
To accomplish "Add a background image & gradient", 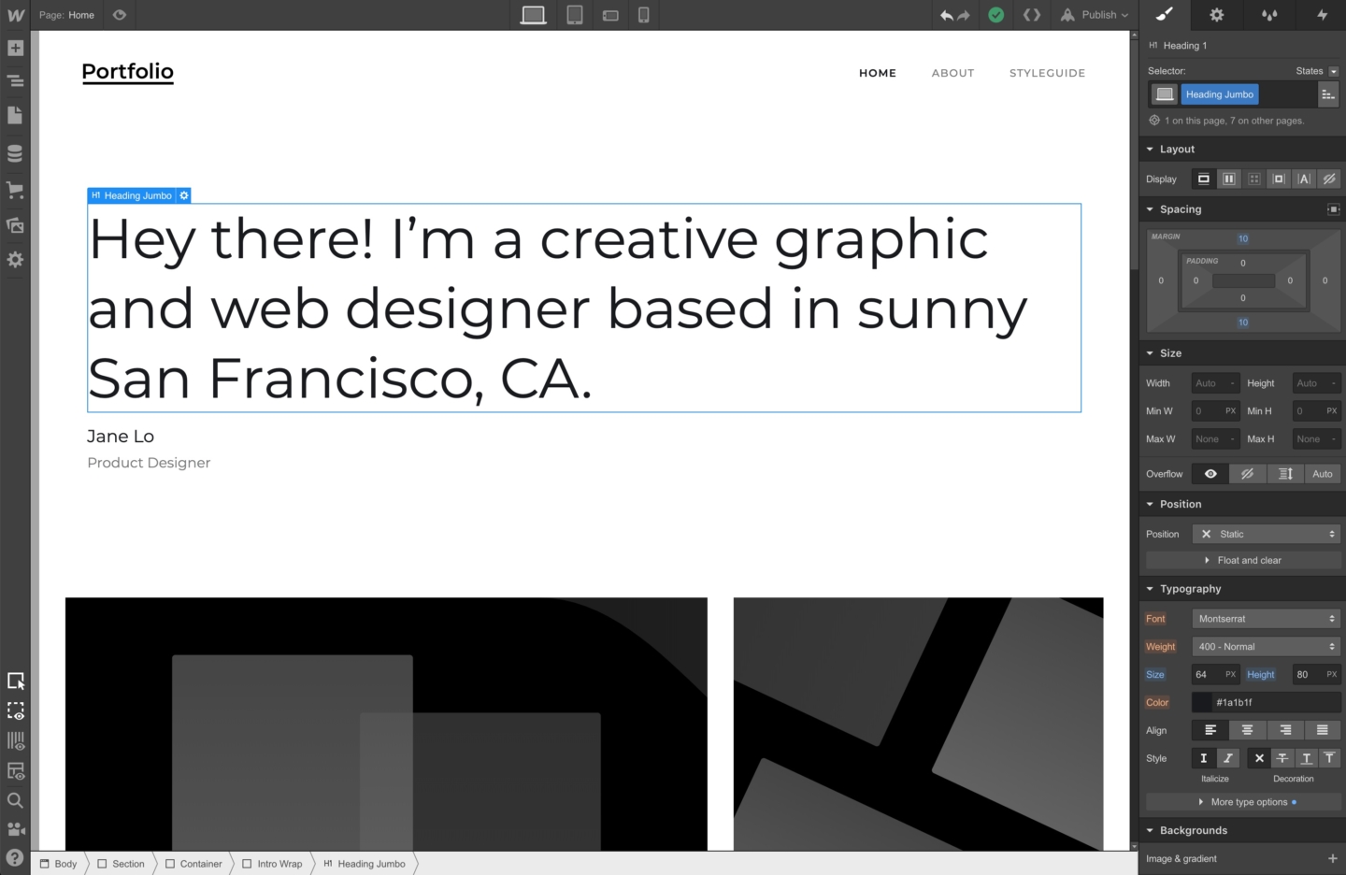I will pos(1332,858).
